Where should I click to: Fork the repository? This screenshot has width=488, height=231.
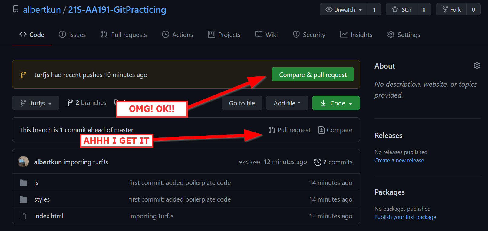coord(452,9)
